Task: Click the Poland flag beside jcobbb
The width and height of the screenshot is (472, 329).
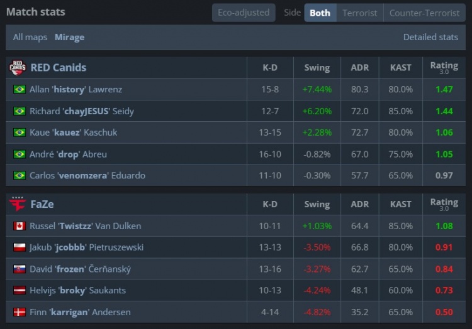Action: [19, 247]
